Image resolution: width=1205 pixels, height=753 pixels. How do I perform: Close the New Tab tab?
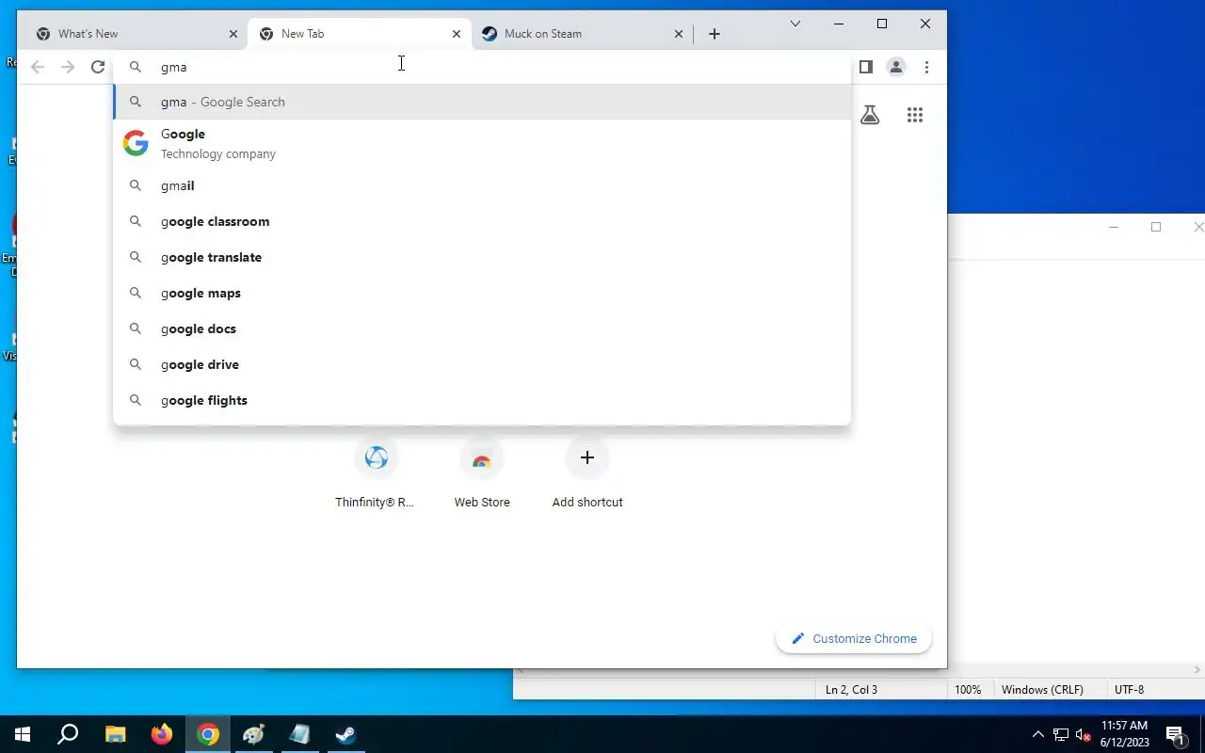pyautogui.click(x=457, y=34)
